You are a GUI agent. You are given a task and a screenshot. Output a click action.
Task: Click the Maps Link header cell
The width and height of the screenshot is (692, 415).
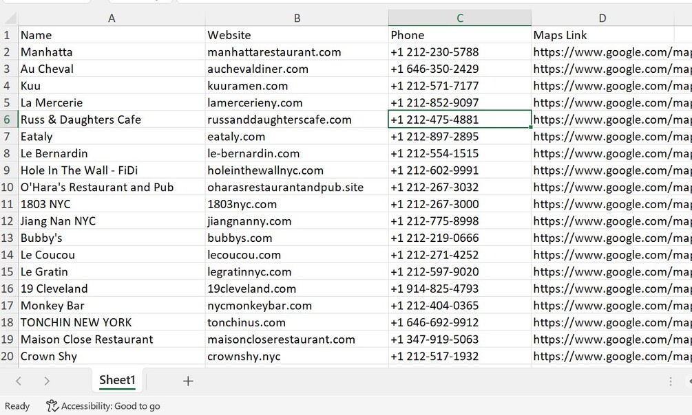click(x=602, y=35)
